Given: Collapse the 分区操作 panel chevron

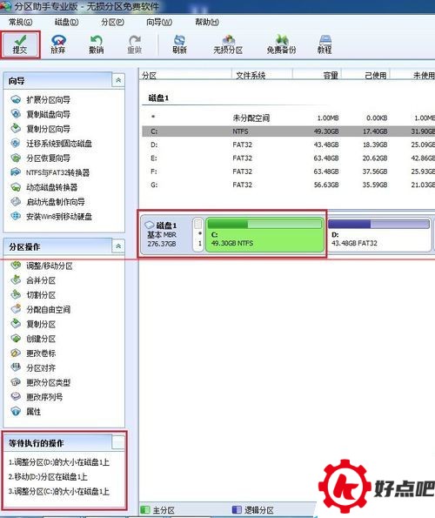Looking at the screenshot, I should (118, 246).
